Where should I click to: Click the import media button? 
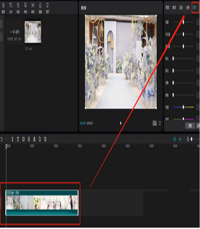(x=15, y=32)
